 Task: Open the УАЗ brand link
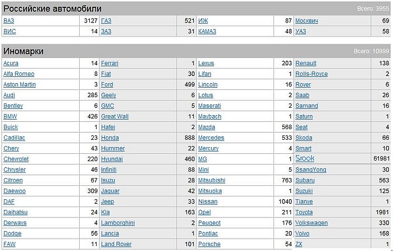coord(300,31)
